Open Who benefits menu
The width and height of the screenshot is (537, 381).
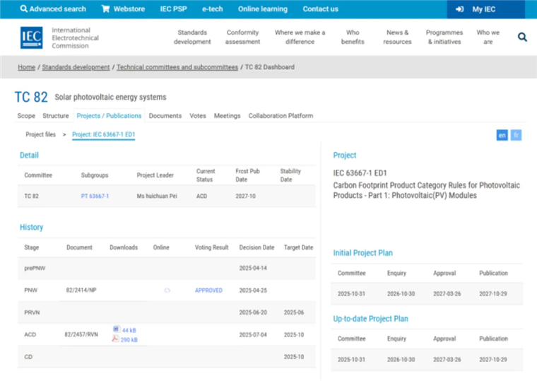point(353,37)
